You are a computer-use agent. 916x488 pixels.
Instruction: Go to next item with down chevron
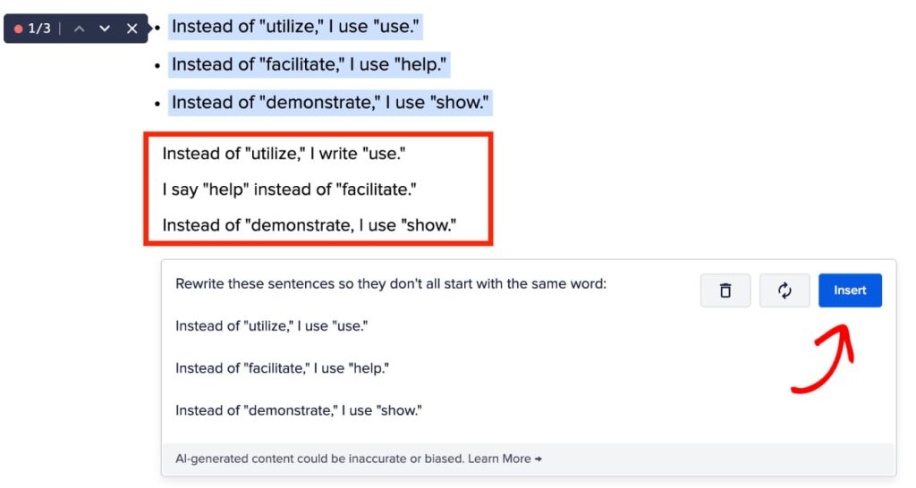tap(105, 29)
